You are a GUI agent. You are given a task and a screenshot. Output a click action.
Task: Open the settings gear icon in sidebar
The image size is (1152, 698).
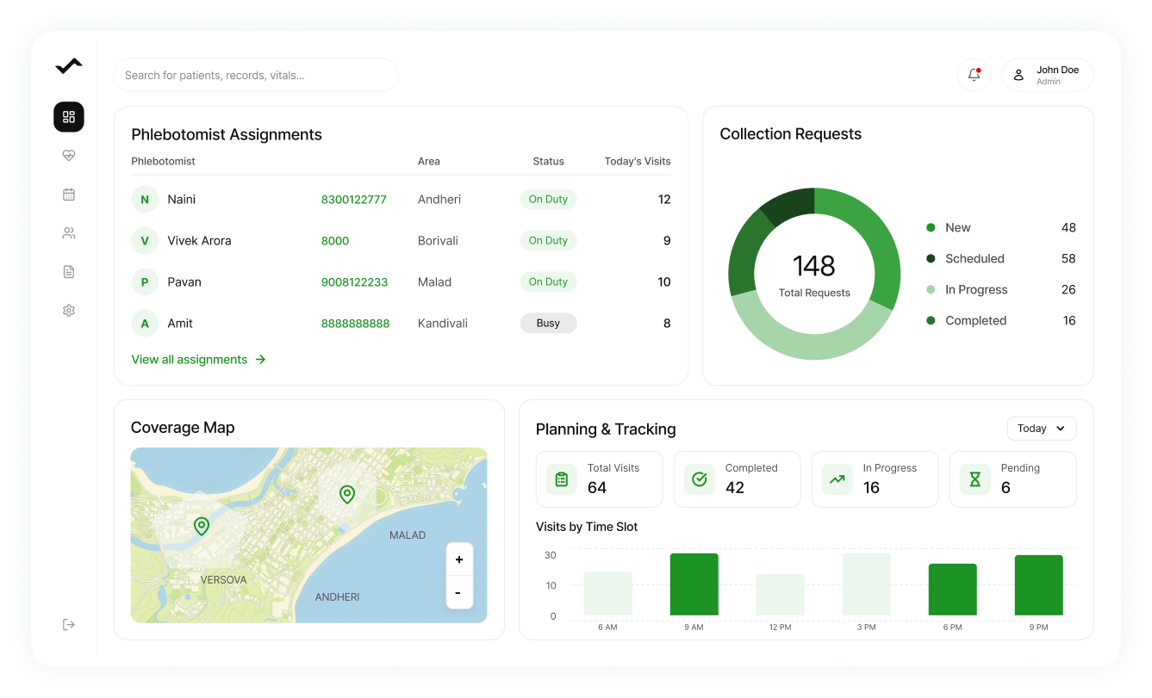click(x=69, y=311)
